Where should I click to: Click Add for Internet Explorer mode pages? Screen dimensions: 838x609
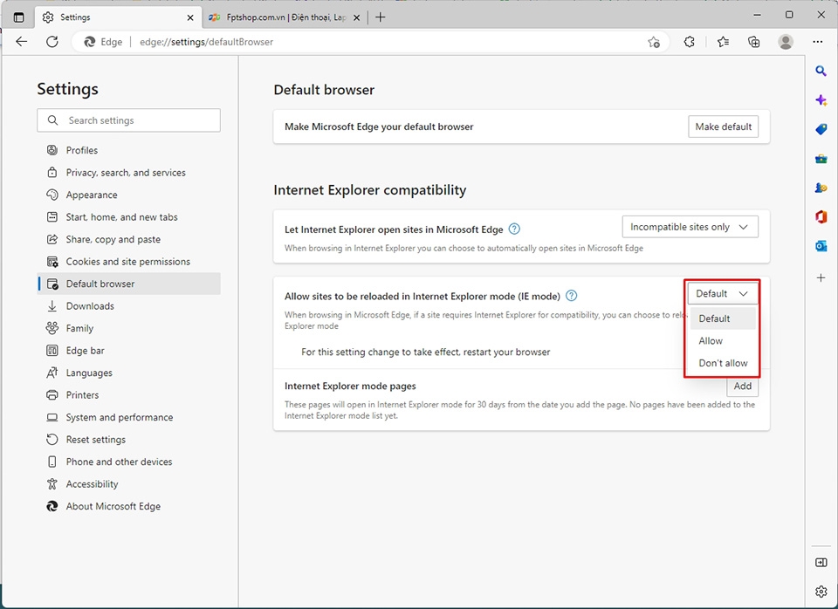pos(742,387)
